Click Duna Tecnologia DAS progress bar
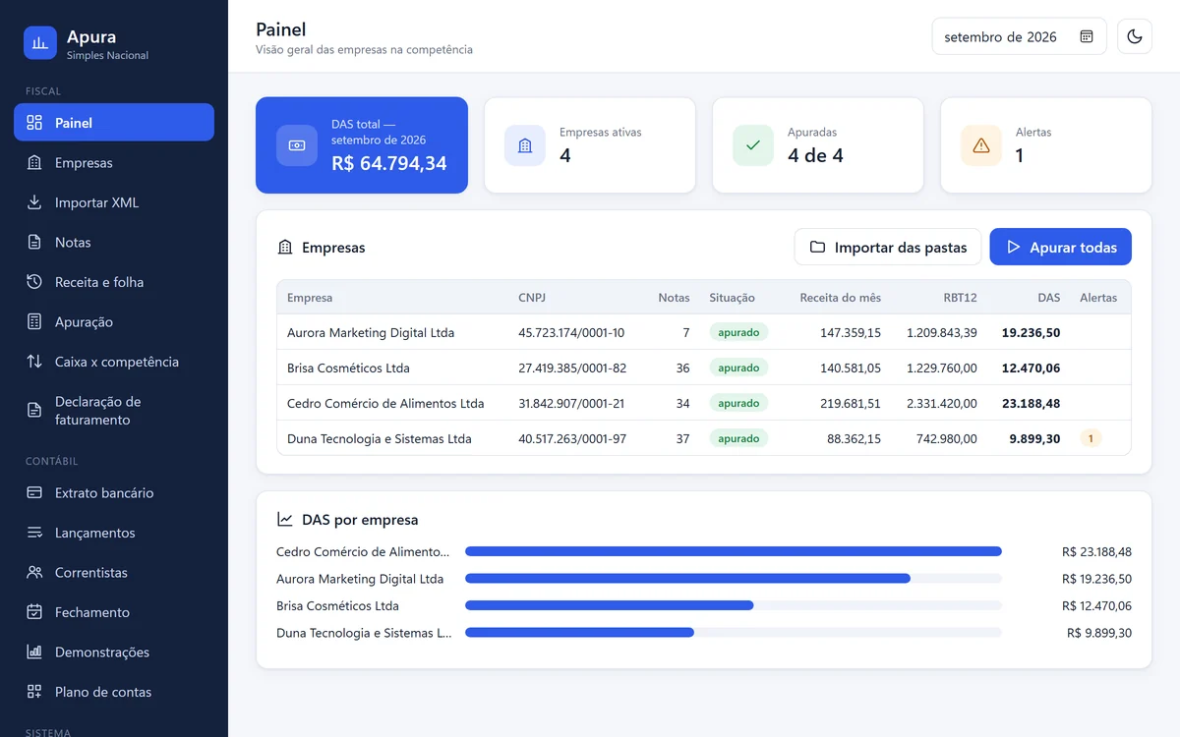Screen dimensions: 1180x737 (734, 633)
